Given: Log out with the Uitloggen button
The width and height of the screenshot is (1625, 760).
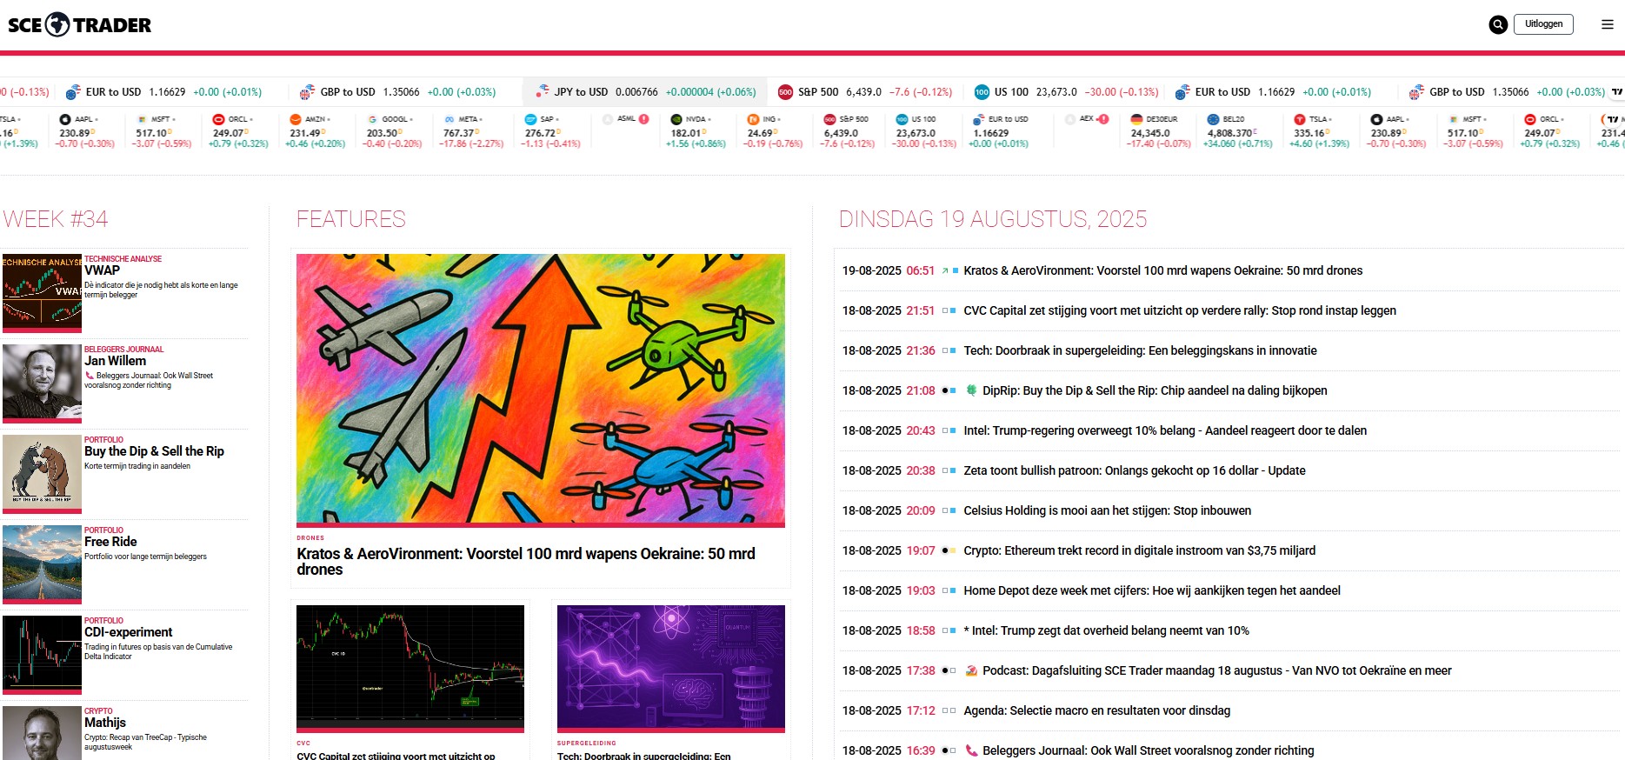Looking at the screenshot, I should 1543,24.
